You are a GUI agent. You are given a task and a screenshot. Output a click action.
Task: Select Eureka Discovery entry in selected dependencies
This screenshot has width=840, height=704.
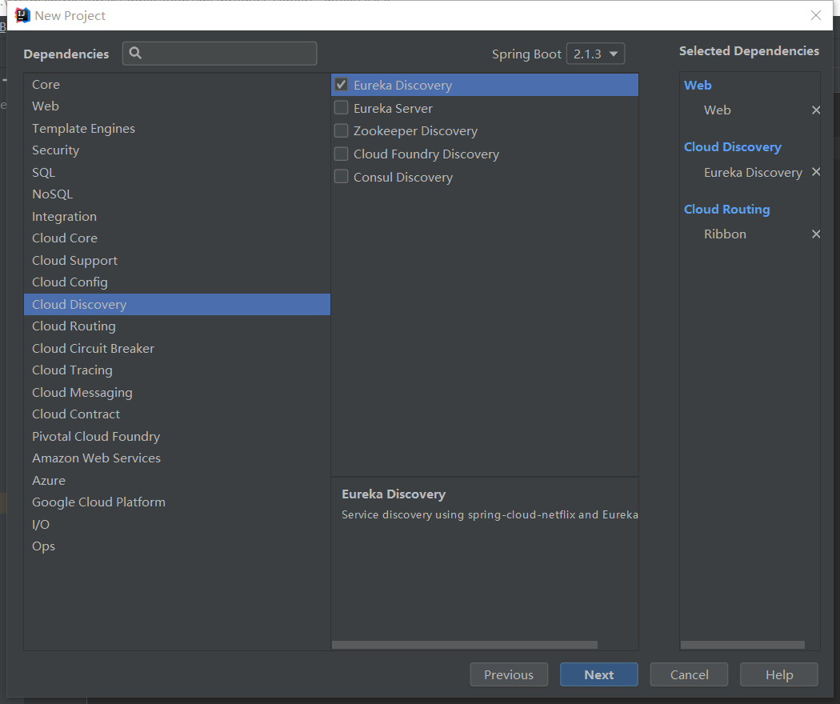point(753,173)
